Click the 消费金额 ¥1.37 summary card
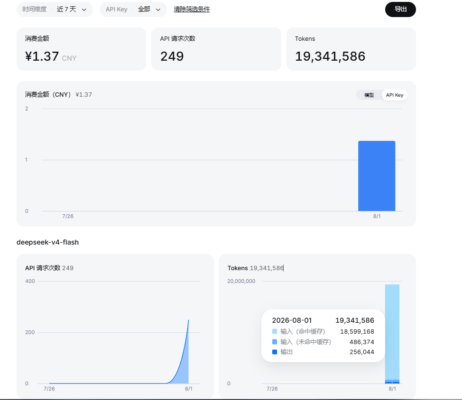Screen dimensions: 462x400 [81, 49]
